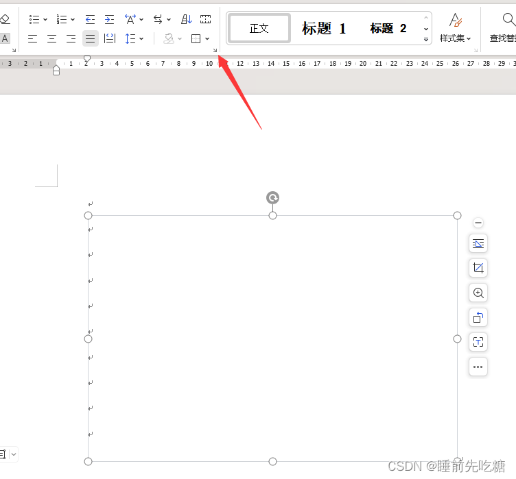516x479 pixels.
Task: Expand the bottom-left pane dropdown arrow
Action: coord(14,454)
